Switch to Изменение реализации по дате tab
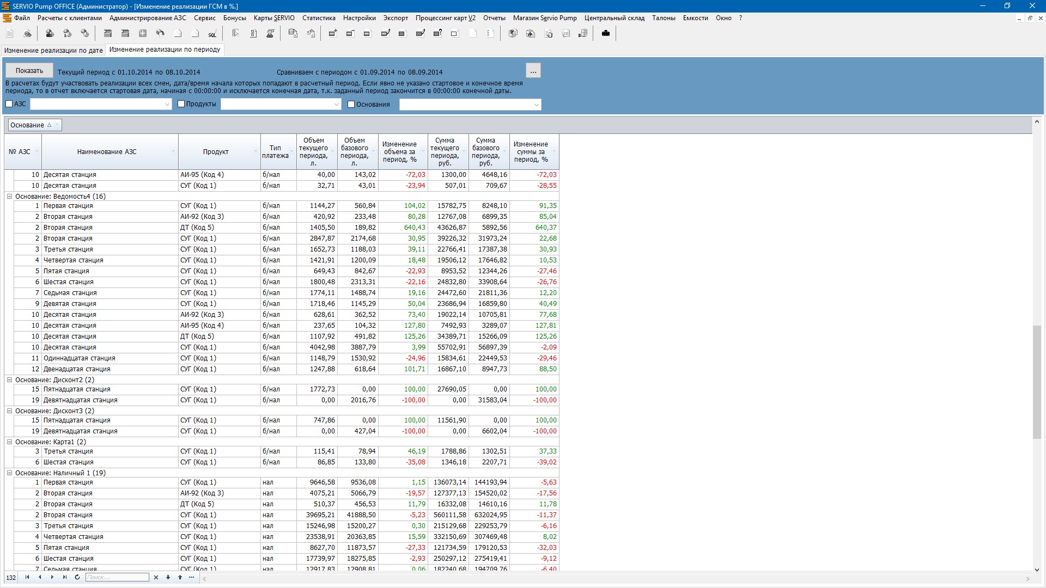Screen dimensions: 1046x588 tap(53, 51)
